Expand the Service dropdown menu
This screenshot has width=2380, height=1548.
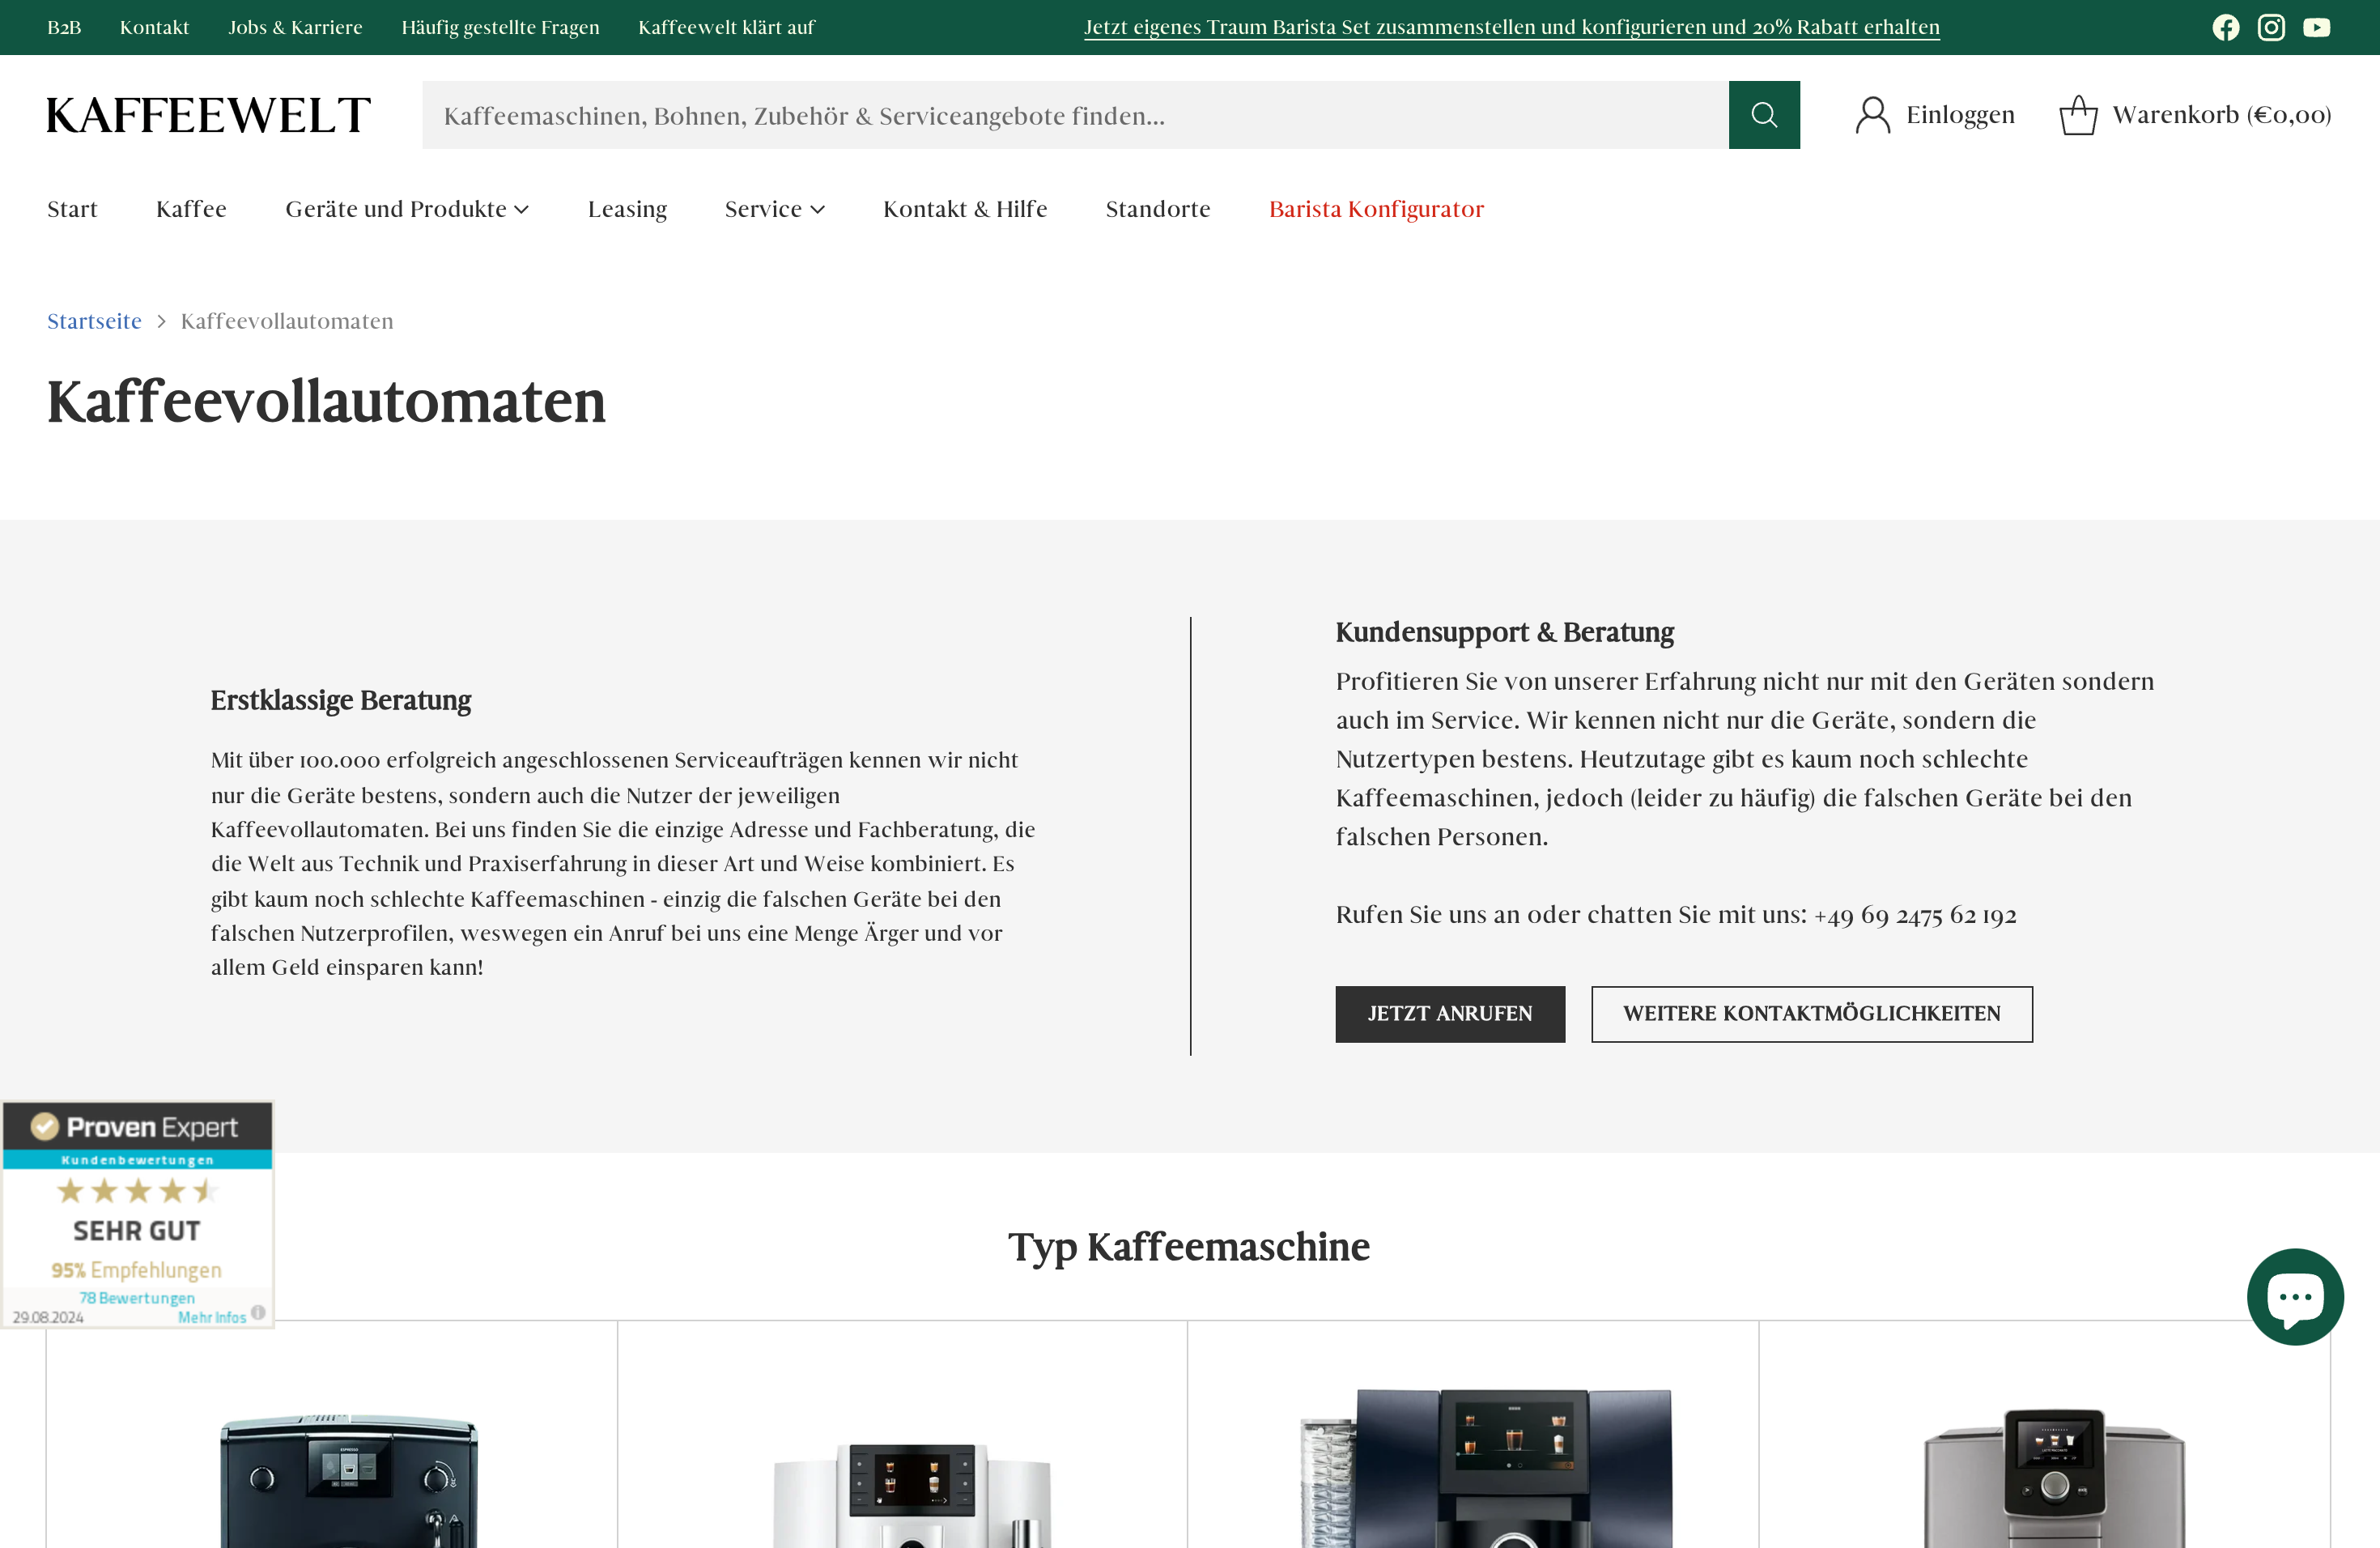click(x=774, y=209)
